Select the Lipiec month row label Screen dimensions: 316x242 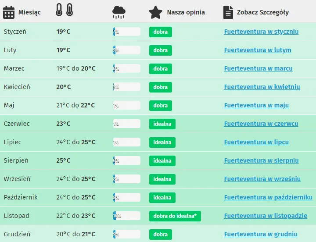point(12,142)
